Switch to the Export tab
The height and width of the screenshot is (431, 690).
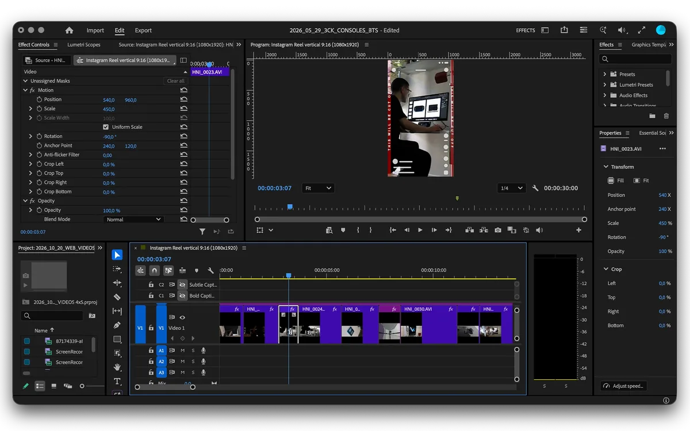click(143, 30)
